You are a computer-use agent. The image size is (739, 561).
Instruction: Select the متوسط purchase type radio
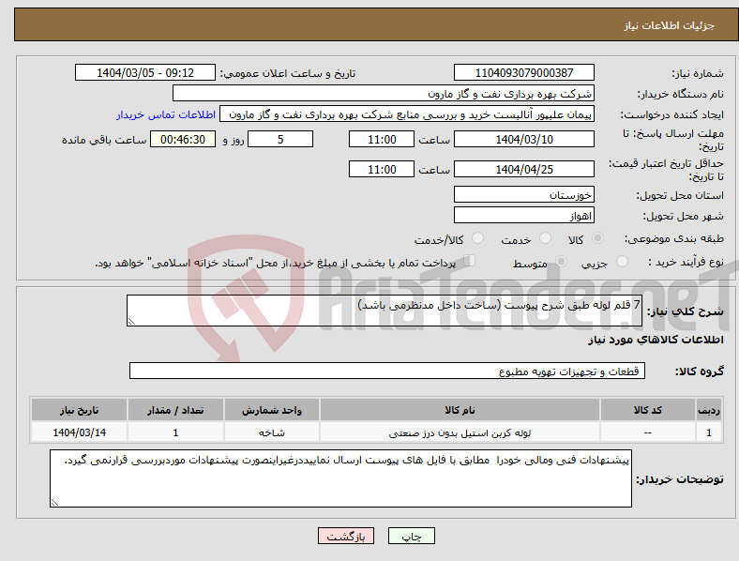(561, 261)
